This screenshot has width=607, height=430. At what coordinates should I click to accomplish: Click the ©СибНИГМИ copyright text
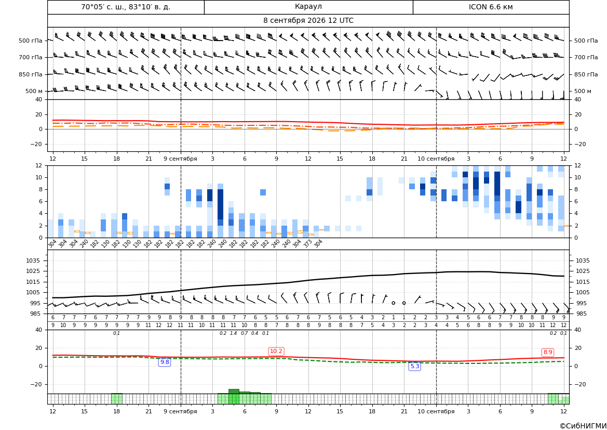[x=583, y=426]
